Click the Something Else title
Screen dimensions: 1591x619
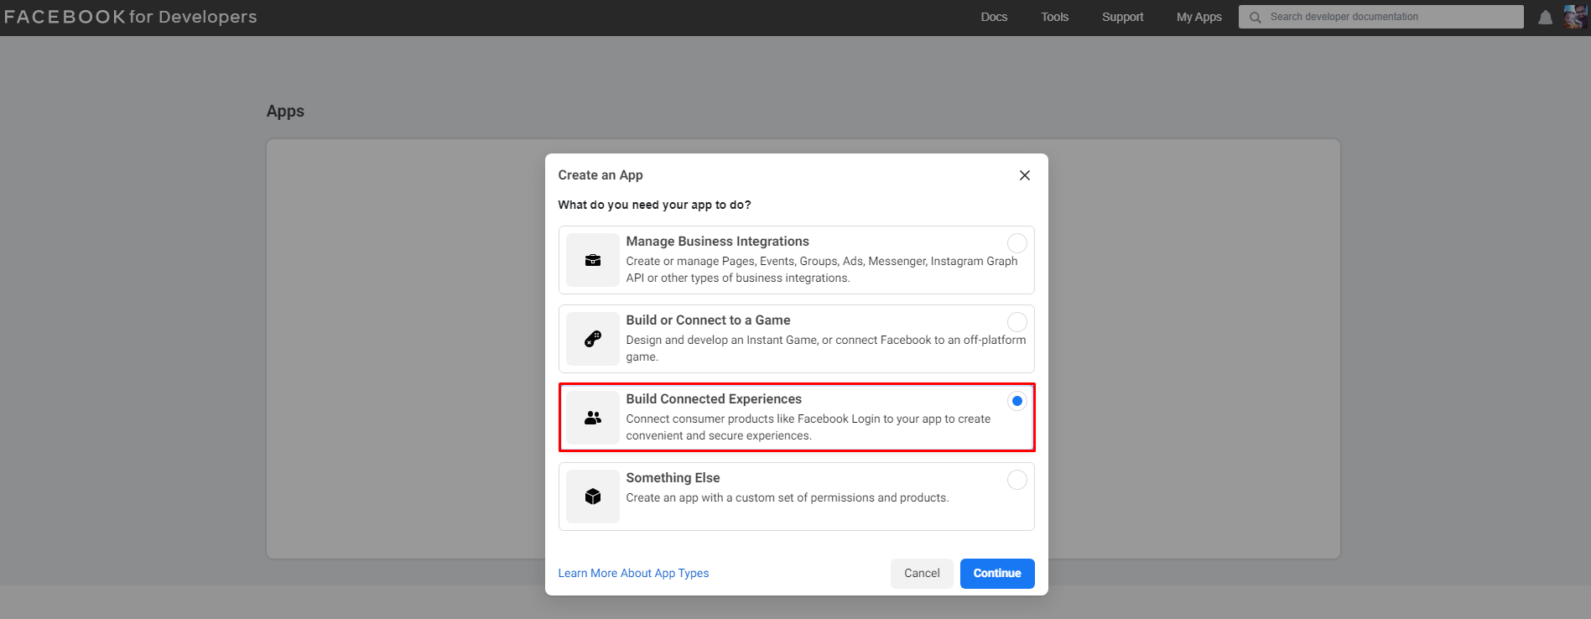click(673, 478)
